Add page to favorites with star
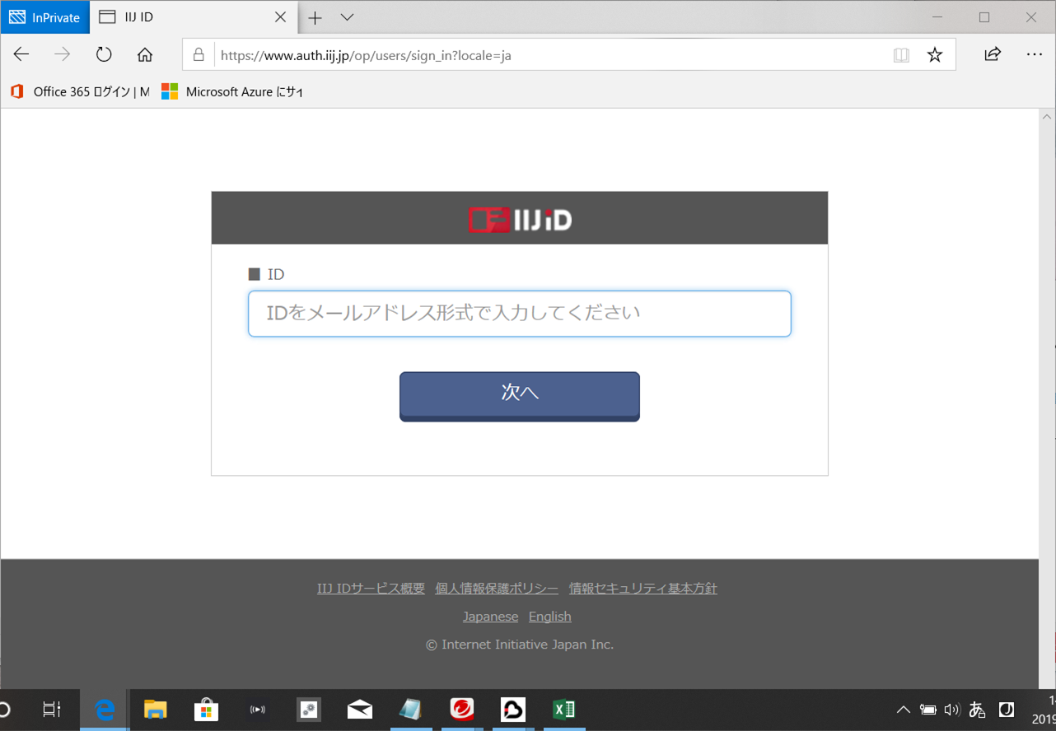 [934, 55]
